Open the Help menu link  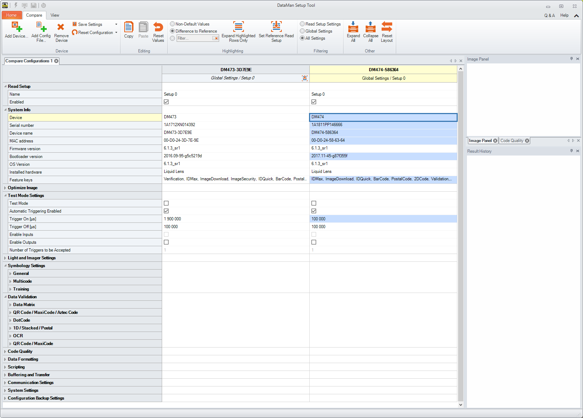pyautogui.click(x=564, y=15)
